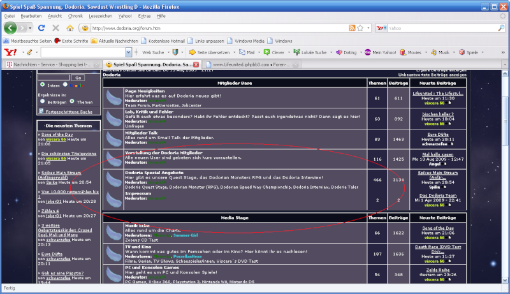Click the green Back navigation arrow
Screen dimensions: 510x294
pos(10,28)
